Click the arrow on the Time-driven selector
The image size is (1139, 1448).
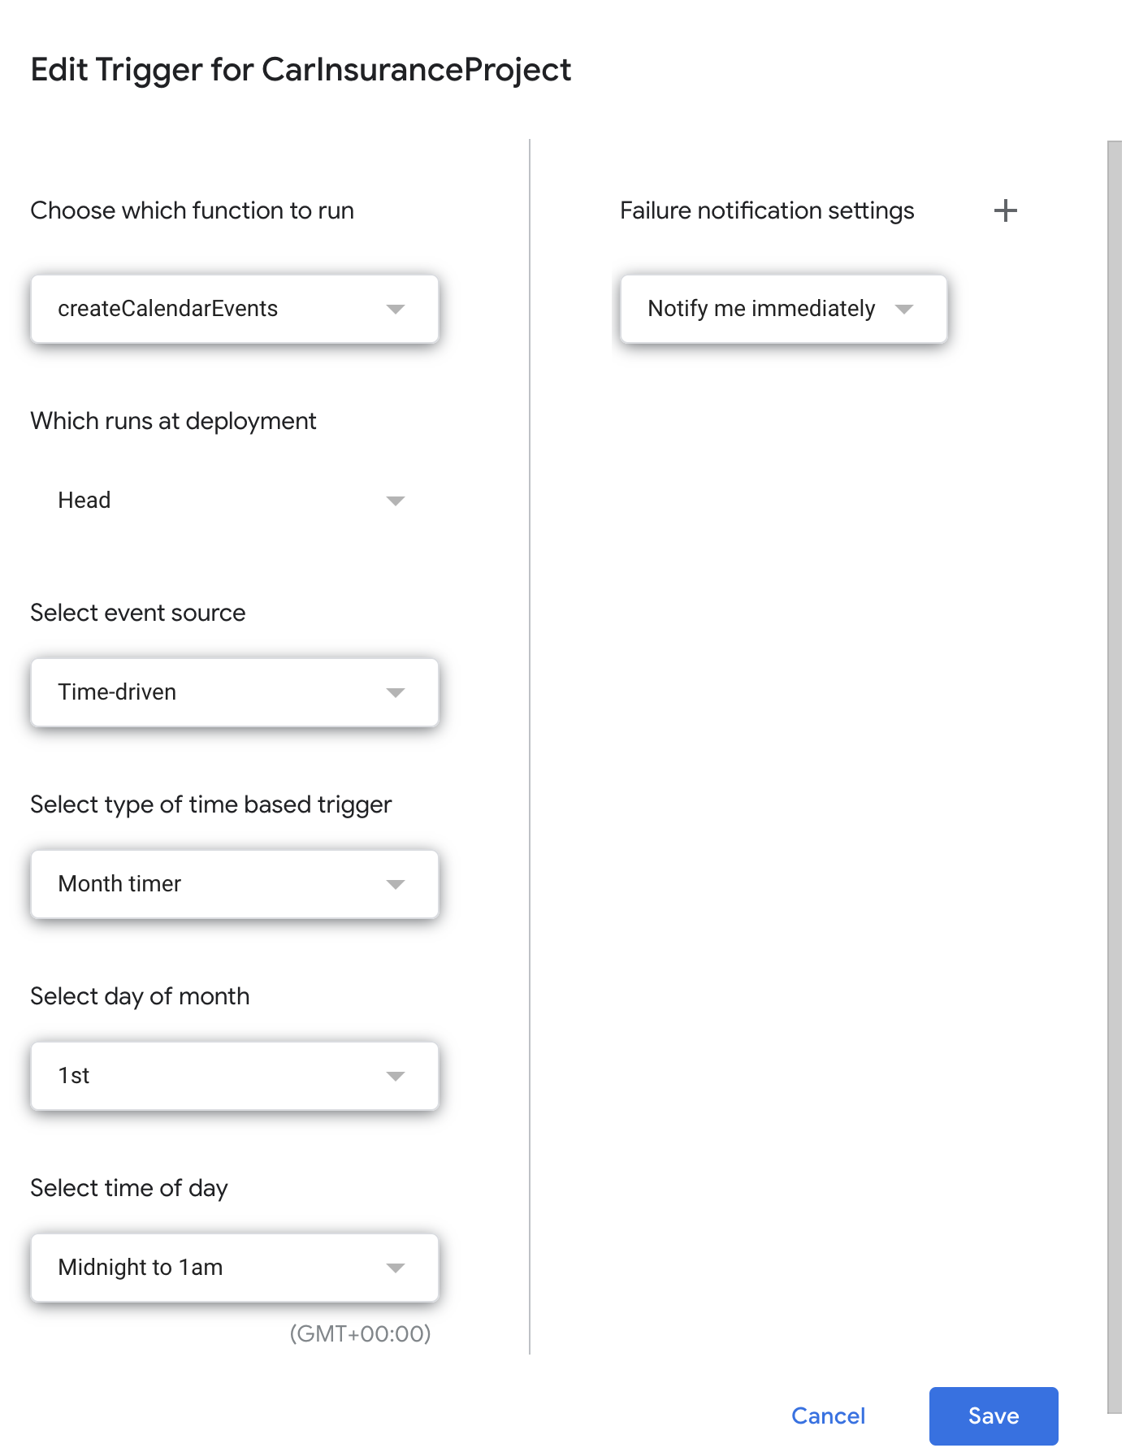click(396, 692)
